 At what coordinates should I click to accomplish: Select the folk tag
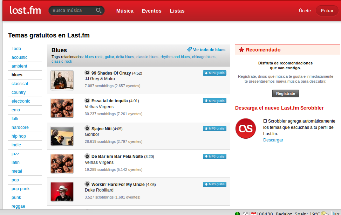coord(15,118)
